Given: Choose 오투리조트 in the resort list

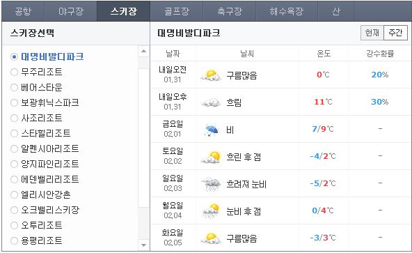Looking at the screenshot, I should pyautogui.click(x=14, y=225).
